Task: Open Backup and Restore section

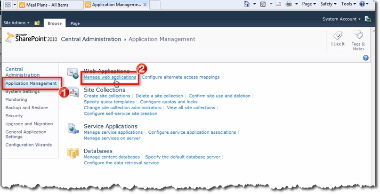Action: [x=26, y=107]
